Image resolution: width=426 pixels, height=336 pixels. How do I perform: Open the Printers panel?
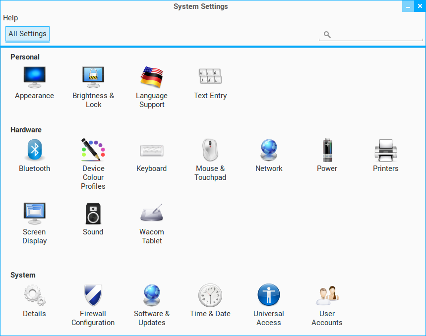coord(386,150)
